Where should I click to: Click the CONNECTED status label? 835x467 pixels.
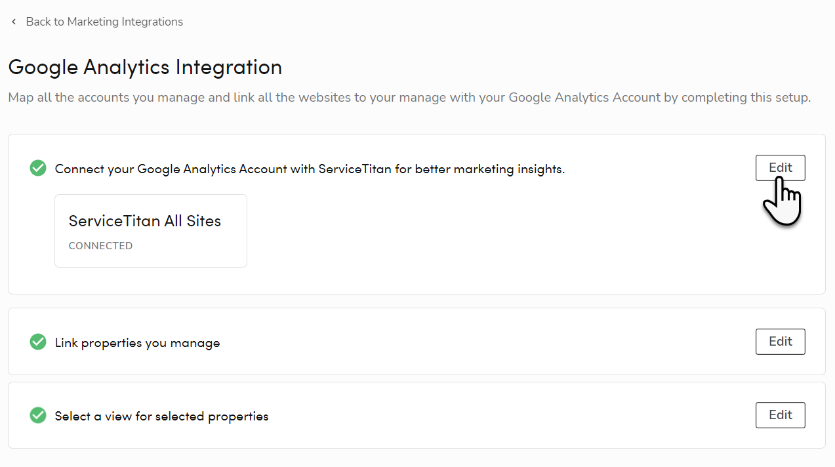(x=100, y=246)
